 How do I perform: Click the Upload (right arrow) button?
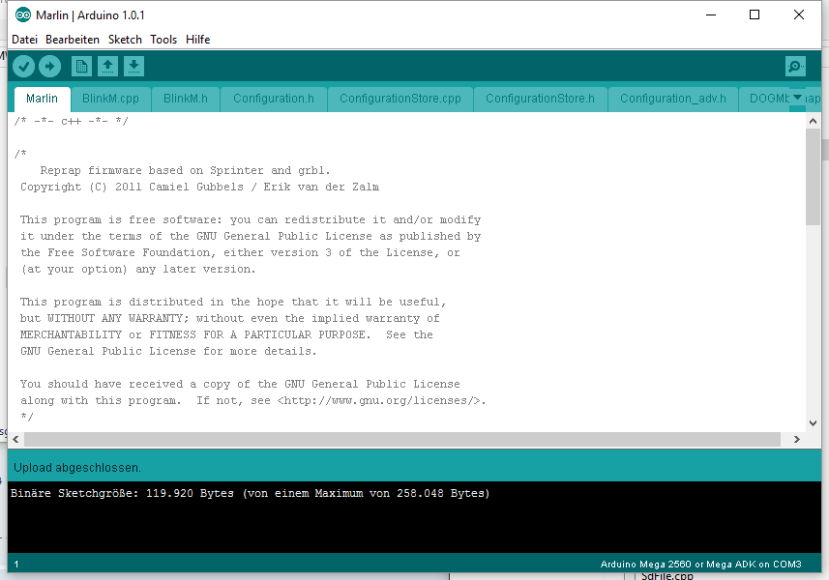coord(49,67)
